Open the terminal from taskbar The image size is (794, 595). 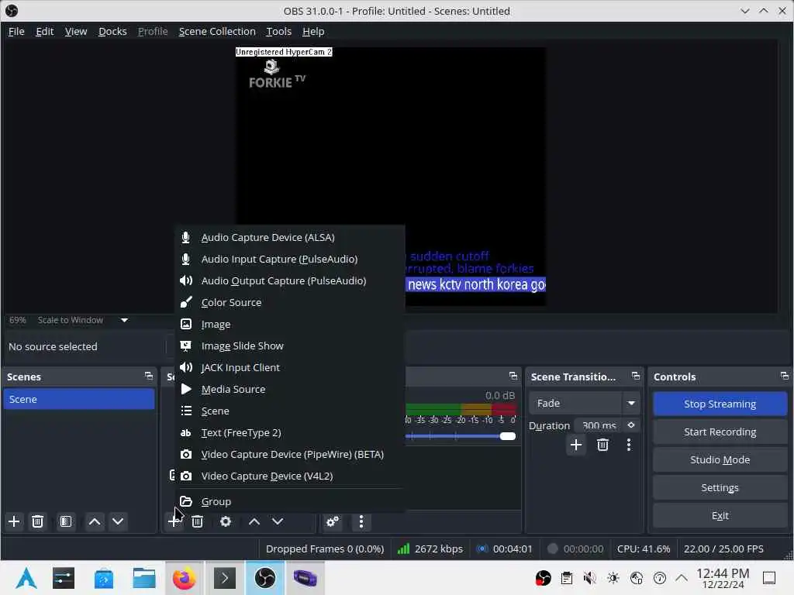click(x=225, y=578)
